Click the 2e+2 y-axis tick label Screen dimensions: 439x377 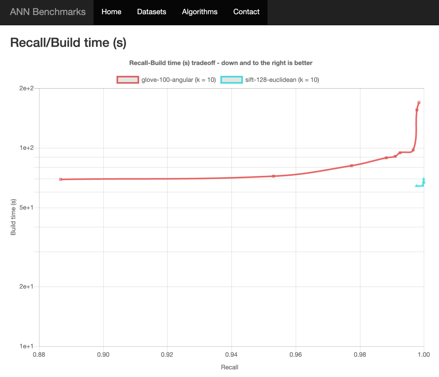click(x=26, y=88)
